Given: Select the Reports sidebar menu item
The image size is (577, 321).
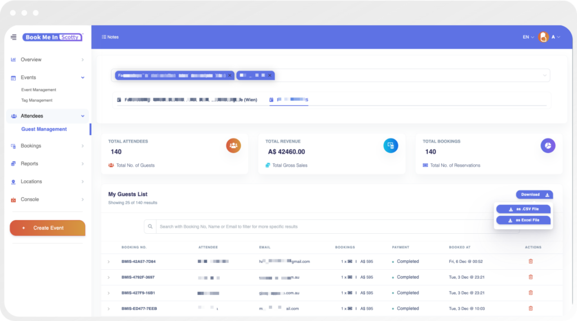Looking at the screenshot, I should (x=29, y=164).
